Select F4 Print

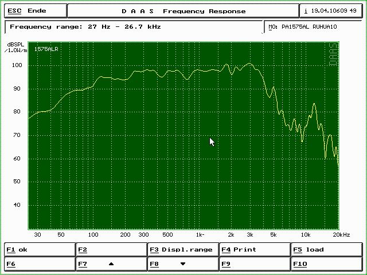click(254, 250)
